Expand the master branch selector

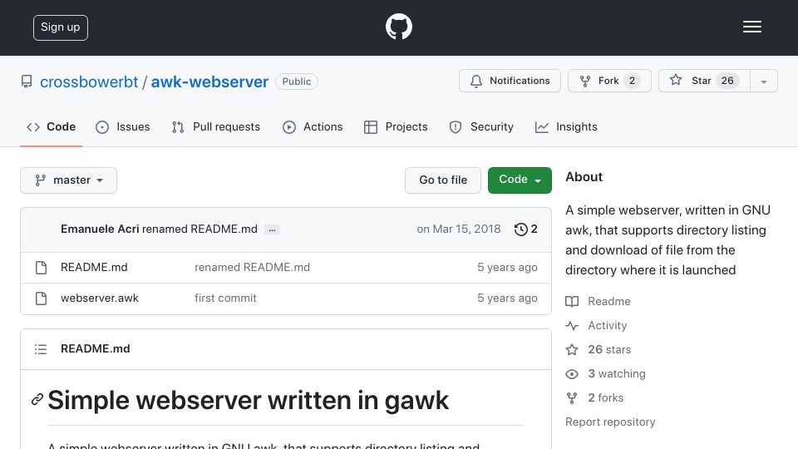[69, 180]
